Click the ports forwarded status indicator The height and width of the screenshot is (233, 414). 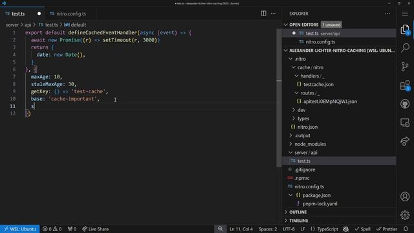pyautogui.click(x=72, y=228)
